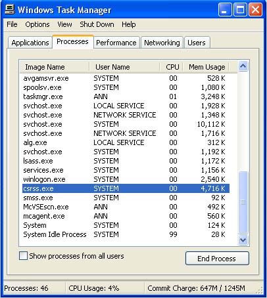Click the End Process button
The width and height of the screenshot is (267, 298).
(x=217, y=259)
